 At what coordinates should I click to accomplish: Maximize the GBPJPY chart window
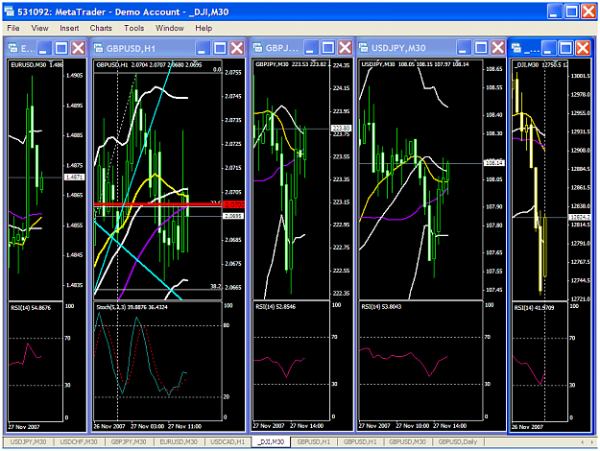click(328, 48)
